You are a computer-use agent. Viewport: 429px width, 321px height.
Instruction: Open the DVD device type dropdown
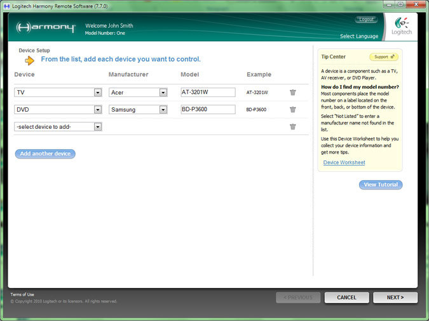[98, 109]
